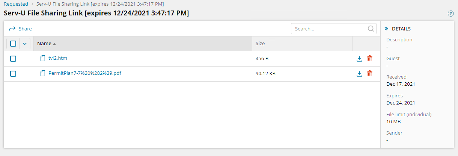Sort files by the Name column
Viewport: 458px width, 156px height.
point(44,44)
